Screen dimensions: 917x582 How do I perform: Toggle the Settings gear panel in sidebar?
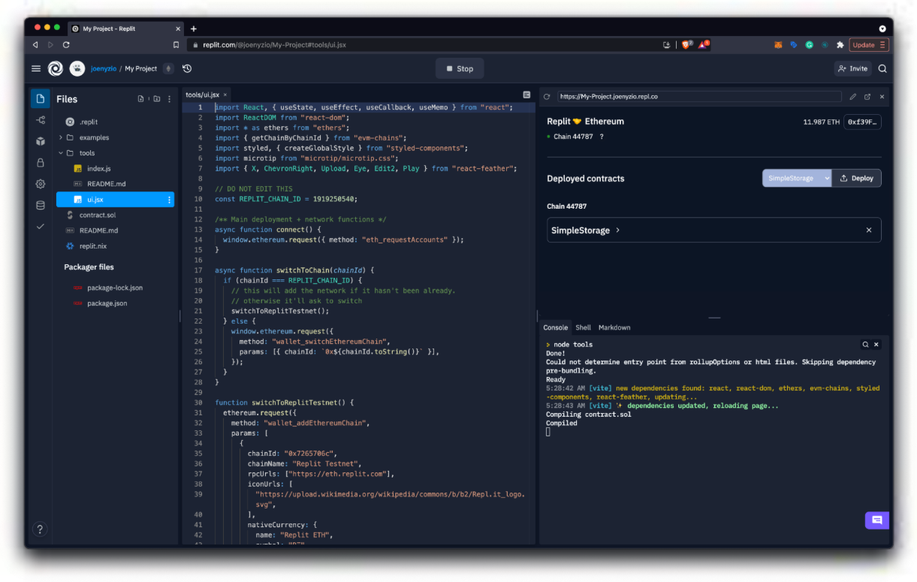41,184
